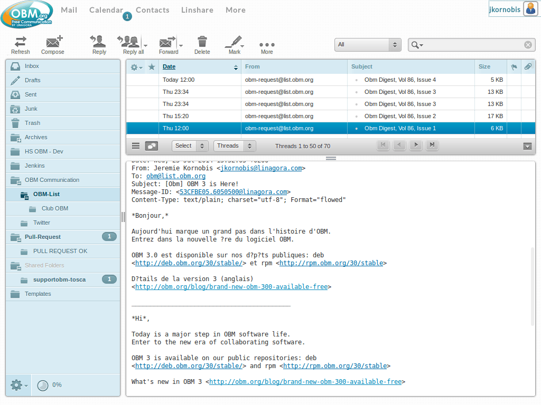Go to the next page of messages
This screenshot has height=405, width=541.
[x=416, y=145]
